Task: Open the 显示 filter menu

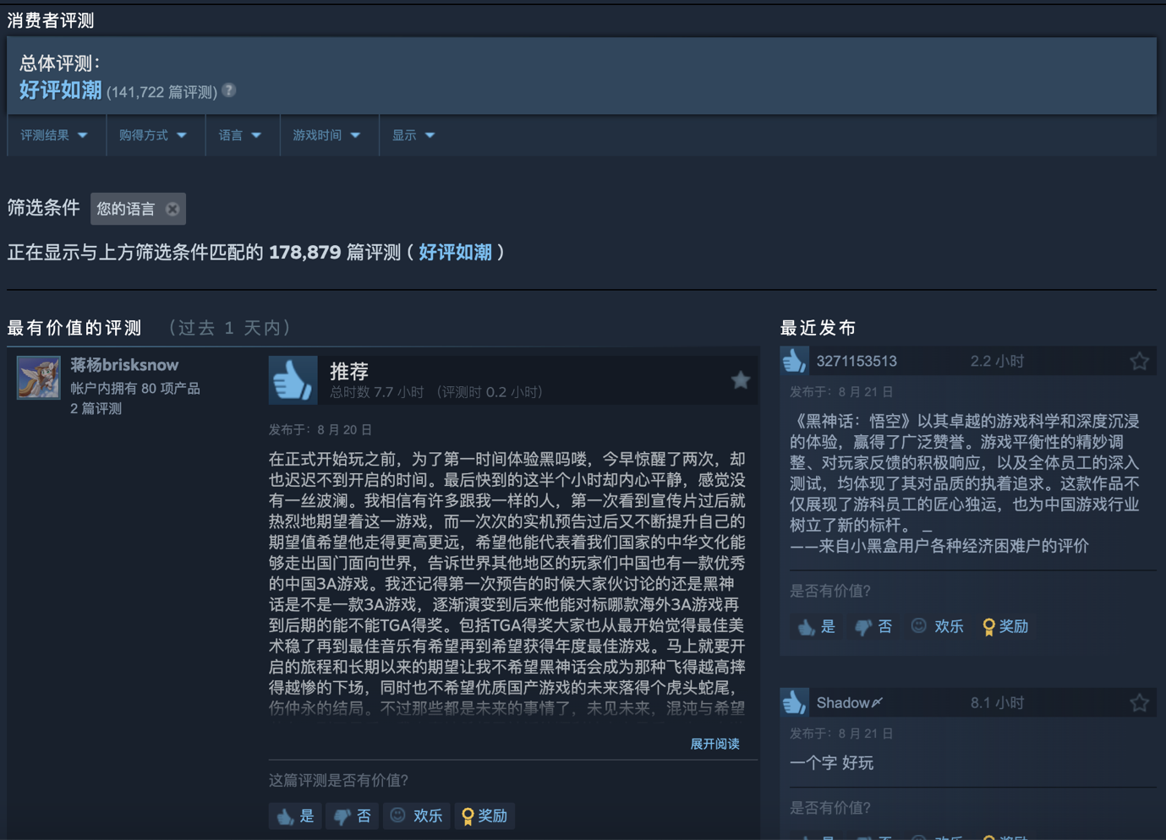Action: [x=413, y=135]
